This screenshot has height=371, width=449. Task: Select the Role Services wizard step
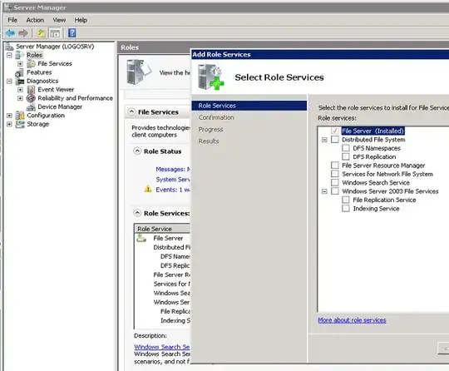pyautogui.click(x=249, y=106)
